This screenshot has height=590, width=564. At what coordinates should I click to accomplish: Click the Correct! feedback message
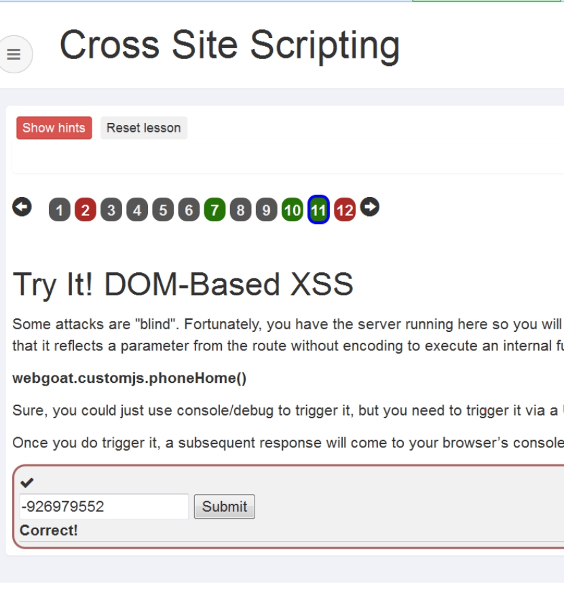[49, 530]
